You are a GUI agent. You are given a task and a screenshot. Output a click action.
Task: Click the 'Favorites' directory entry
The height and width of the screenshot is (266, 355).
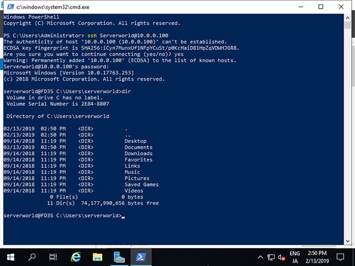coord(138,160)
